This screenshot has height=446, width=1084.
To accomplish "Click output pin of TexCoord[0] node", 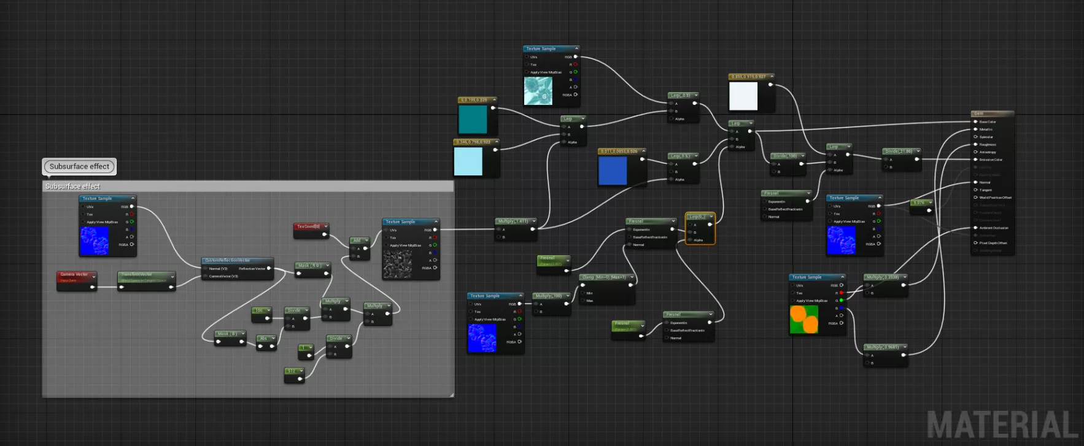I will tap(325, 234).
